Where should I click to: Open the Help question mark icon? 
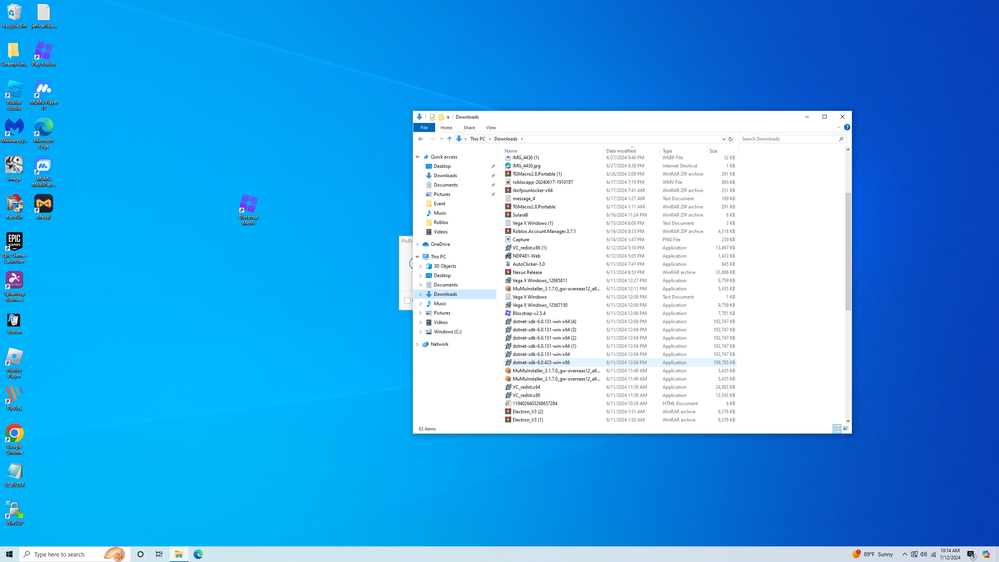[847, 127]
